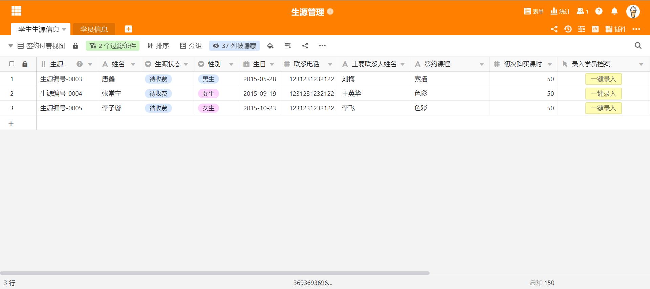This screenshot has width=650, height=289.
Task: Open the 主要联系人姓名 column dropdown arrow
Action: (x=403, y=64)
